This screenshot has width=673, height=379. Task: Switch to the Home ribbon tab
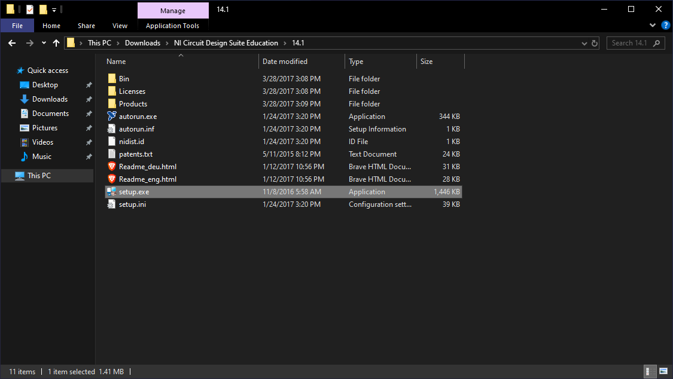[x=51, y=26]
